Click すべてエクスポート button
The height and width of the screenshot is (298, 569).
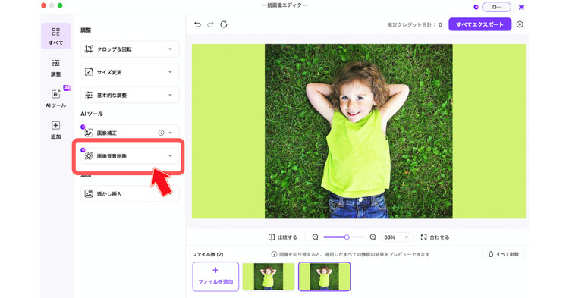click(x=479, y=24)
